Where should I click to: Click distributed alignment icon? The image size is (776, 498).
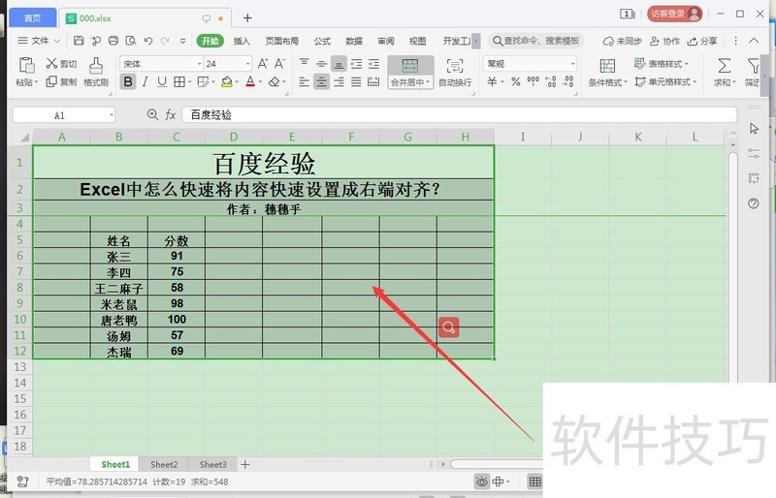point(373,81)
